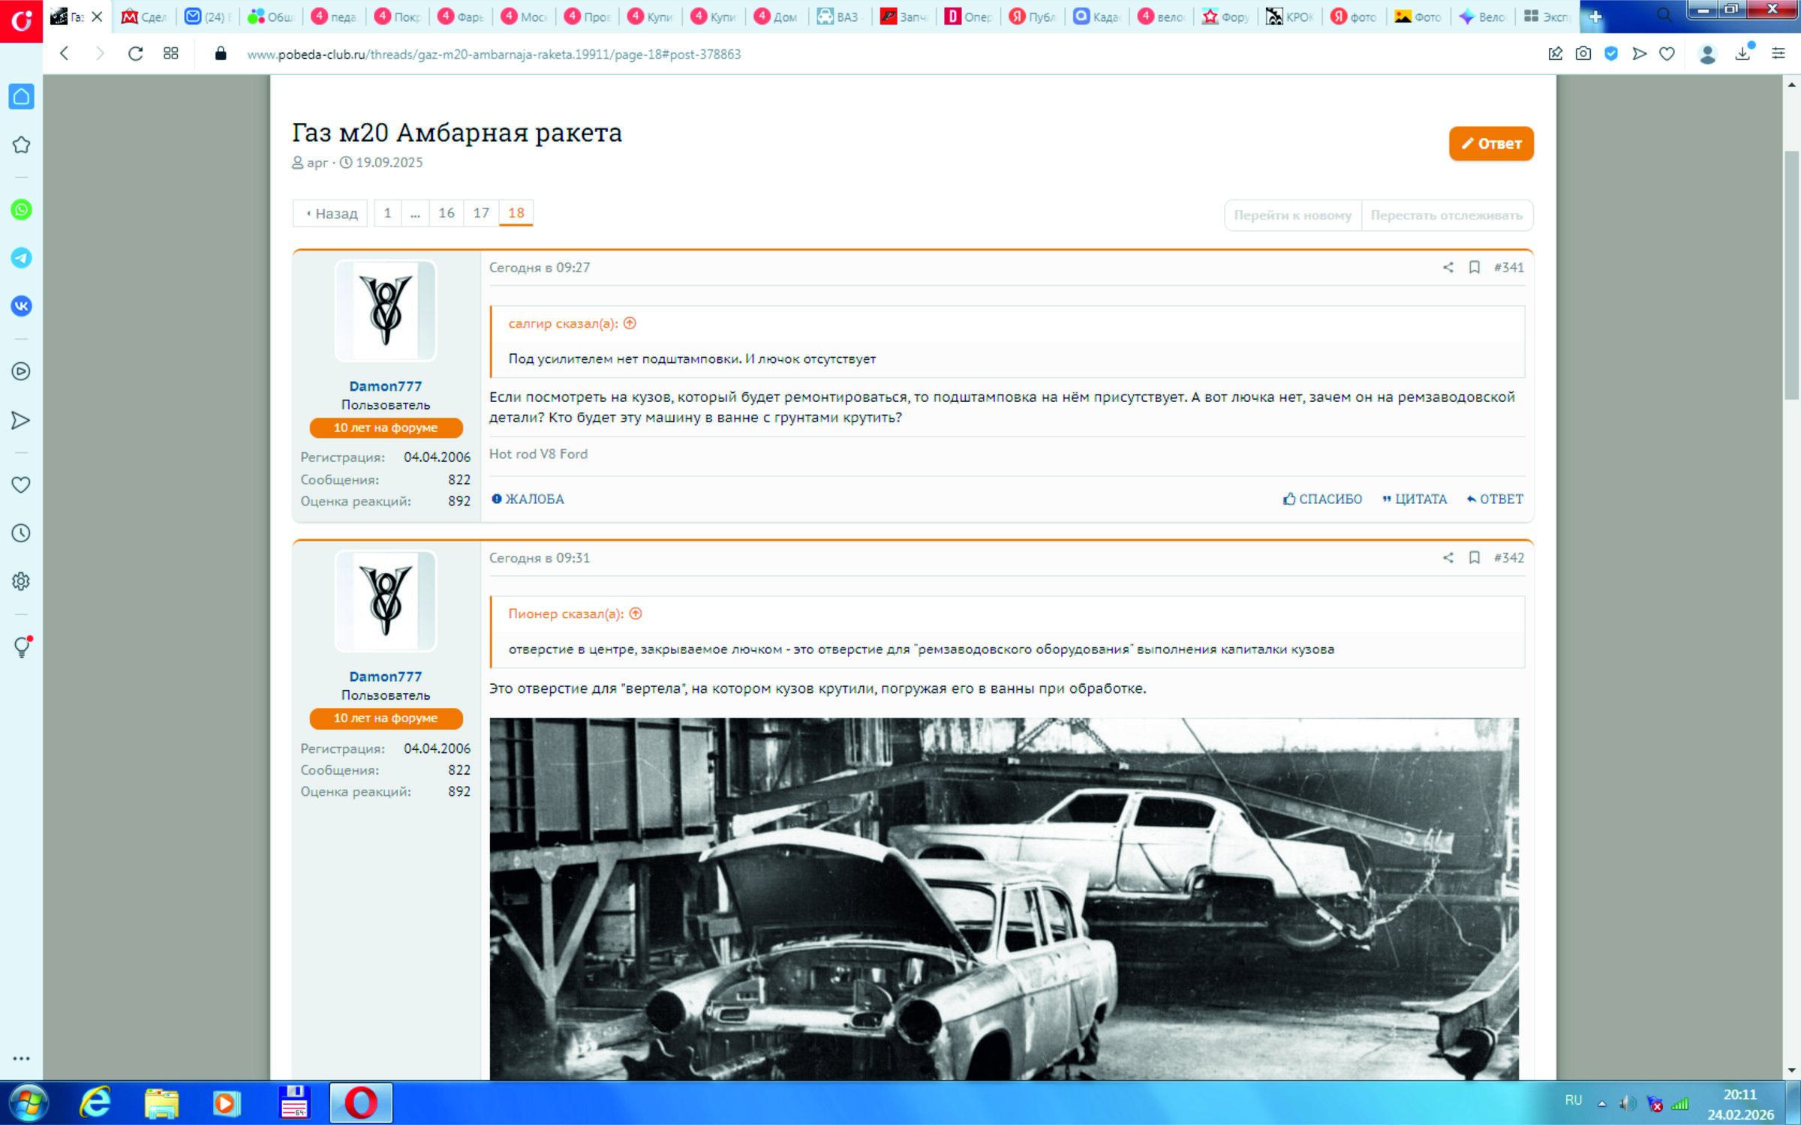Add page to favorites with the heart icon
This screenshot has height=1125, width=1801.
pos(1667,54)
